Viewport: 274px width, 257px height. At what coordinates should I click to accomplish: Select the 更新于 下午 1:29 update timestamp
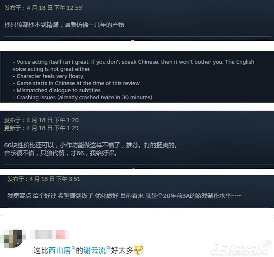41,128
